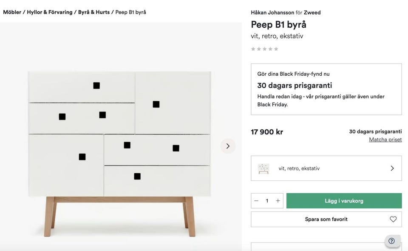408x251 pixels.
Task: Click the small dresser variant thumbnail
Action: click(x=263, y=168)
